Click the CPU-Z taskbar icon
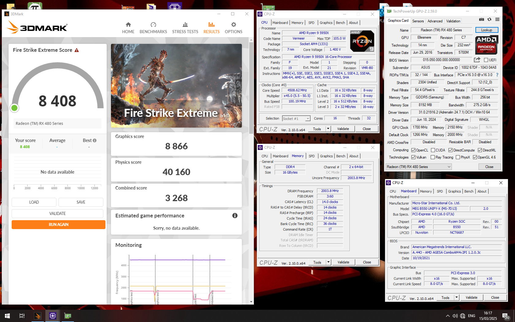 coord(52,316)
